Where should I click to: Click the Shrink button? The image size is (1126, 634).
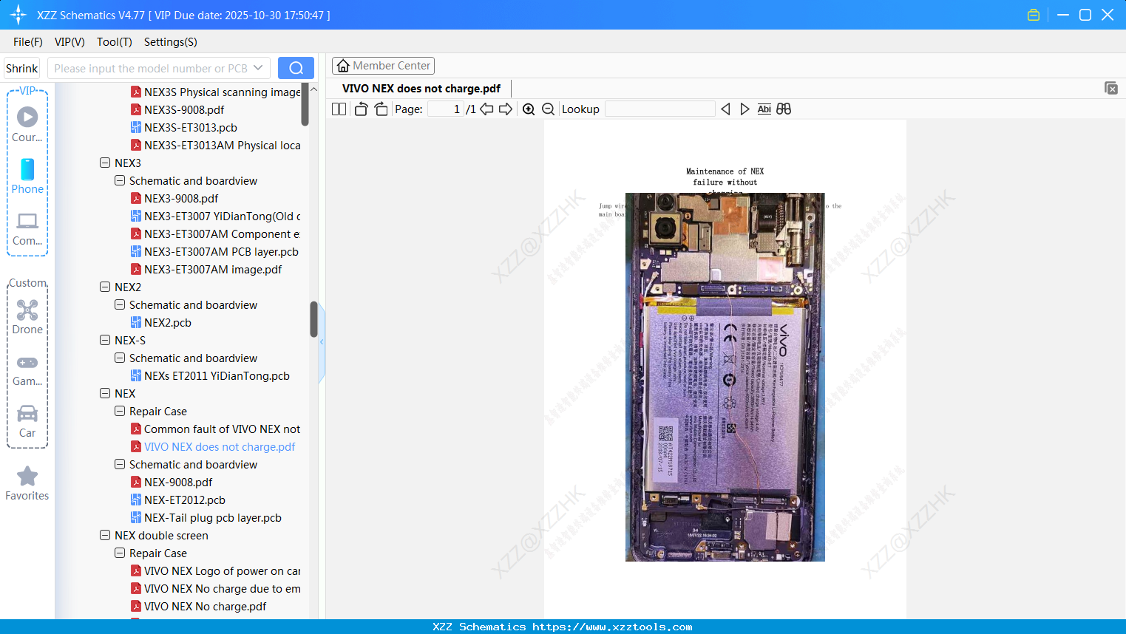(x=22, y=68)
